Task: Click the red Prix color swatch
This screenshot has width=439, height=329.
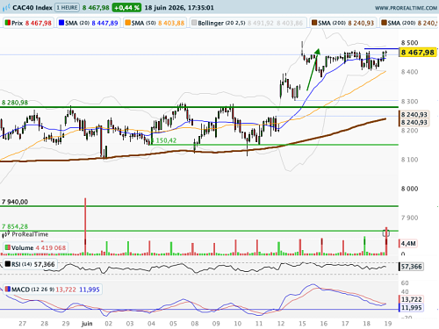Action: click(x=8, y=23)
